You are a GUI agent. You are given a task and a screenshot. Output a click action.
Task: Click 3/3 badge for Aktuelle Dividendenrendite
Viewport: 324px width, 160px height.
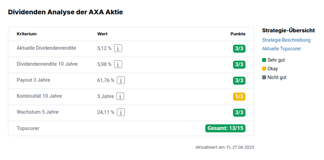pyautogui.click(x=239, y=49)
